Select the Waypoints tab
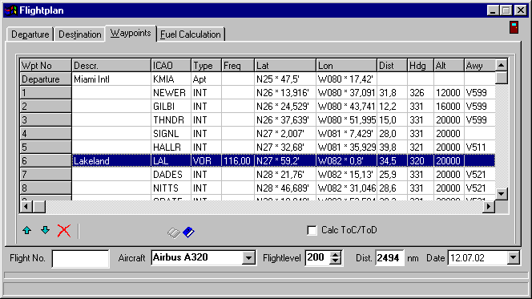 pos(131,33)
